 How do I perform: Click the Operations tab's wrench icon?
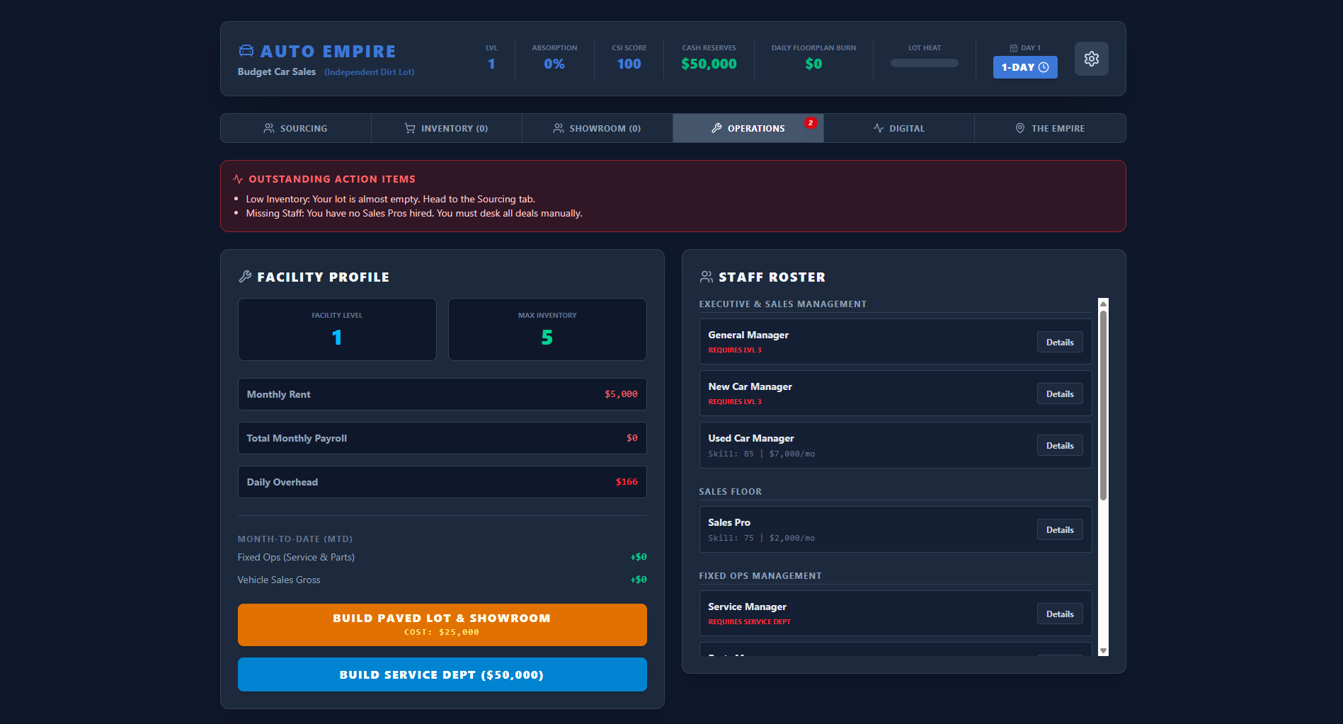[x=716, y=128]
